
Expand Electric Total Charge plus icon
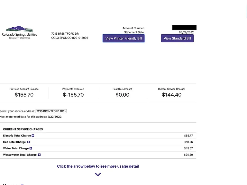pyautogui.click(x=33, y=136)
